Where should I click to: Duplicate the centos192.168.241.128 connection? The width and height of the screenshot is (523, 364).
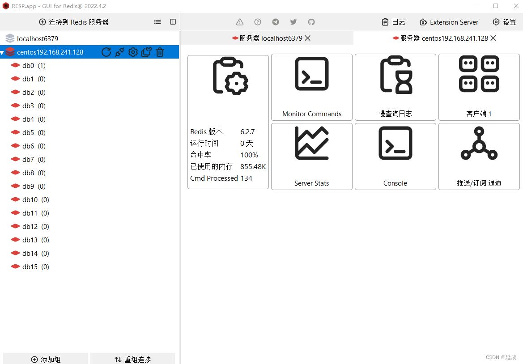146,52
